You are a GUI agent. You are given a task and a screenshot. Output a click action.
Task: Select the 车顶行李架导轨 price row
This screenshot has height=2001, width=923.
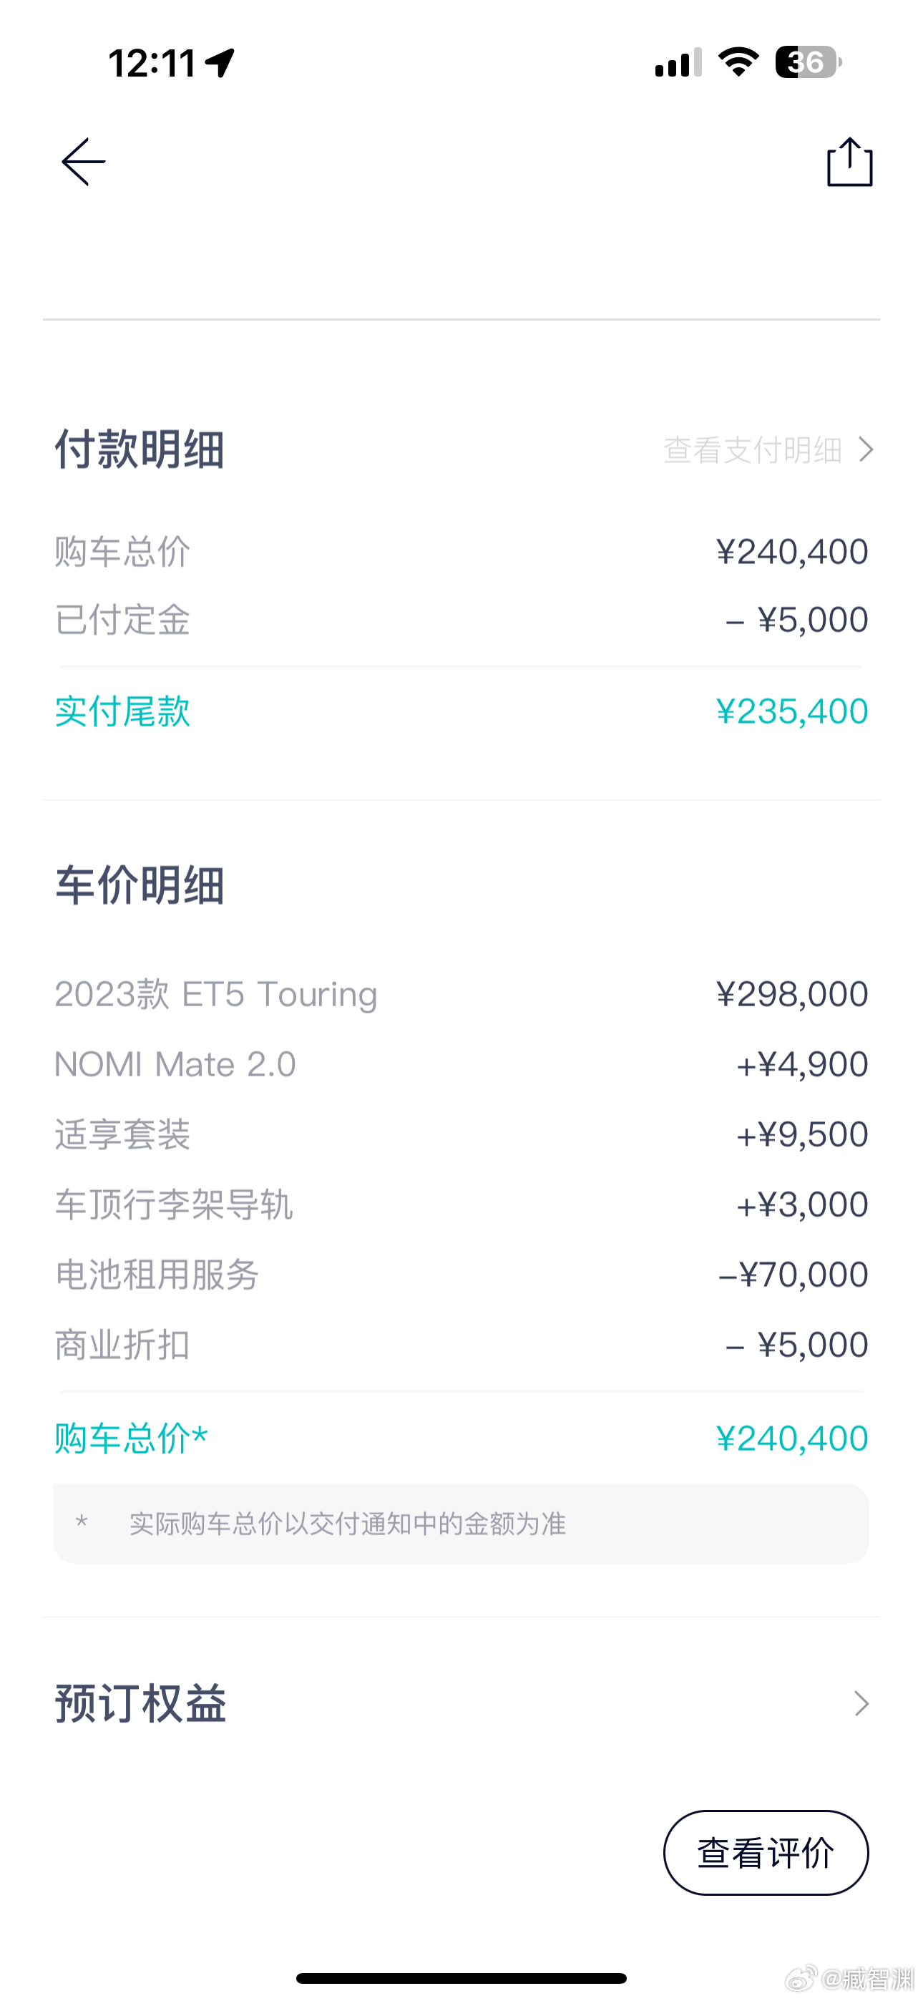tap(461, 1204)
